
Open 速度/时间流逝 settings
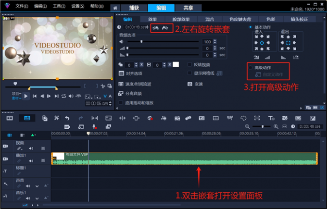135,84
